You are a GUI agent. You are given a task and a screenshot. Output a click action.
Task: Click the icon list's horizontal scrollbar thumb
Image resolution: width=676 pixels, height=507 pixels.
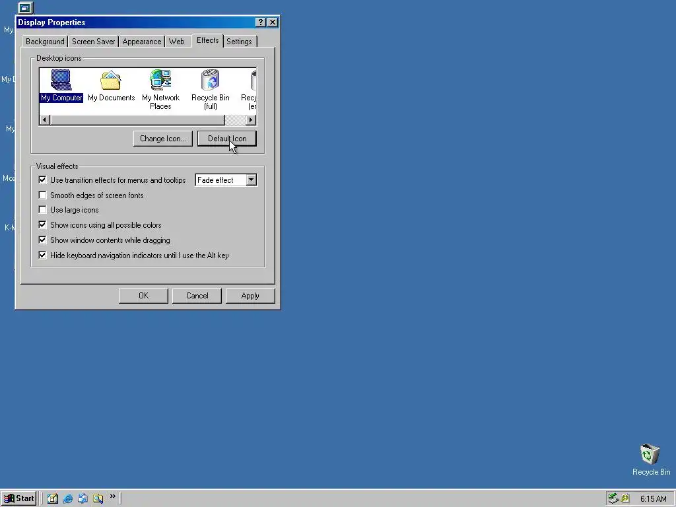click(137, 119)
